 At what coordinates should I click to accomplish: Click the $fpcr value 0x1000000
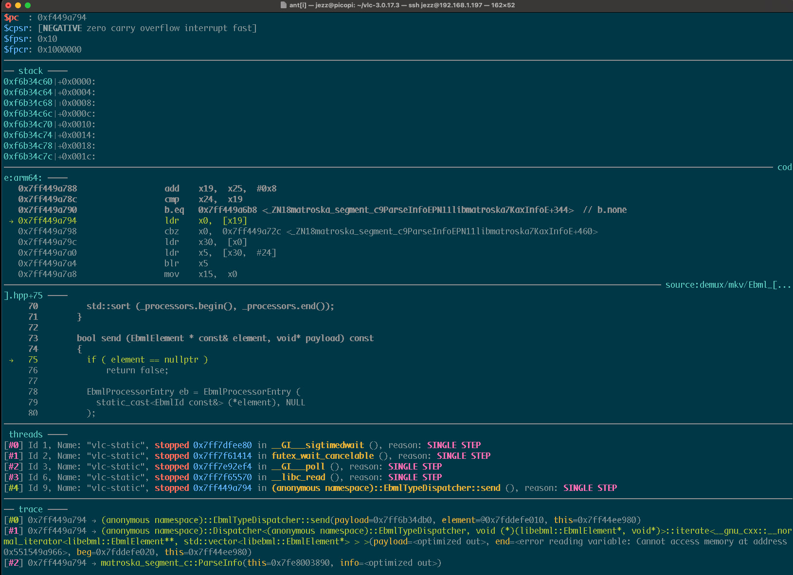pyautogui.click(x=59, y=50)
